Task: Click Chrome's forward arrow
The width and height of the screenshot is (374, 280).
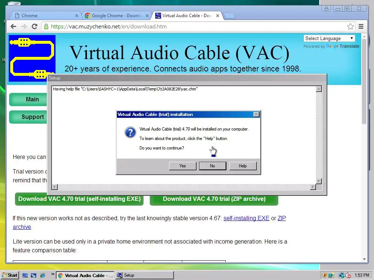Action: pos(24,26)
